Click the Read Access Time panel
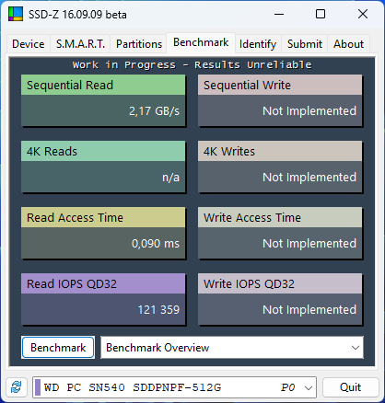This screenshot has height=403, width=385. click(103, 233)
